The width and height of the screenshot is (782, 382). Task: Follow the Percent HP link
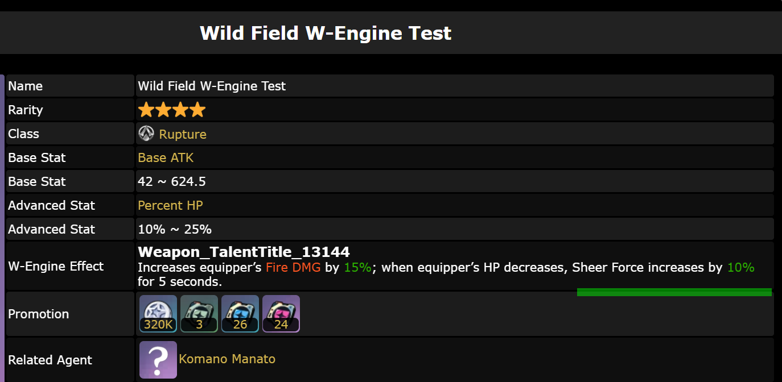coord(170,206)
